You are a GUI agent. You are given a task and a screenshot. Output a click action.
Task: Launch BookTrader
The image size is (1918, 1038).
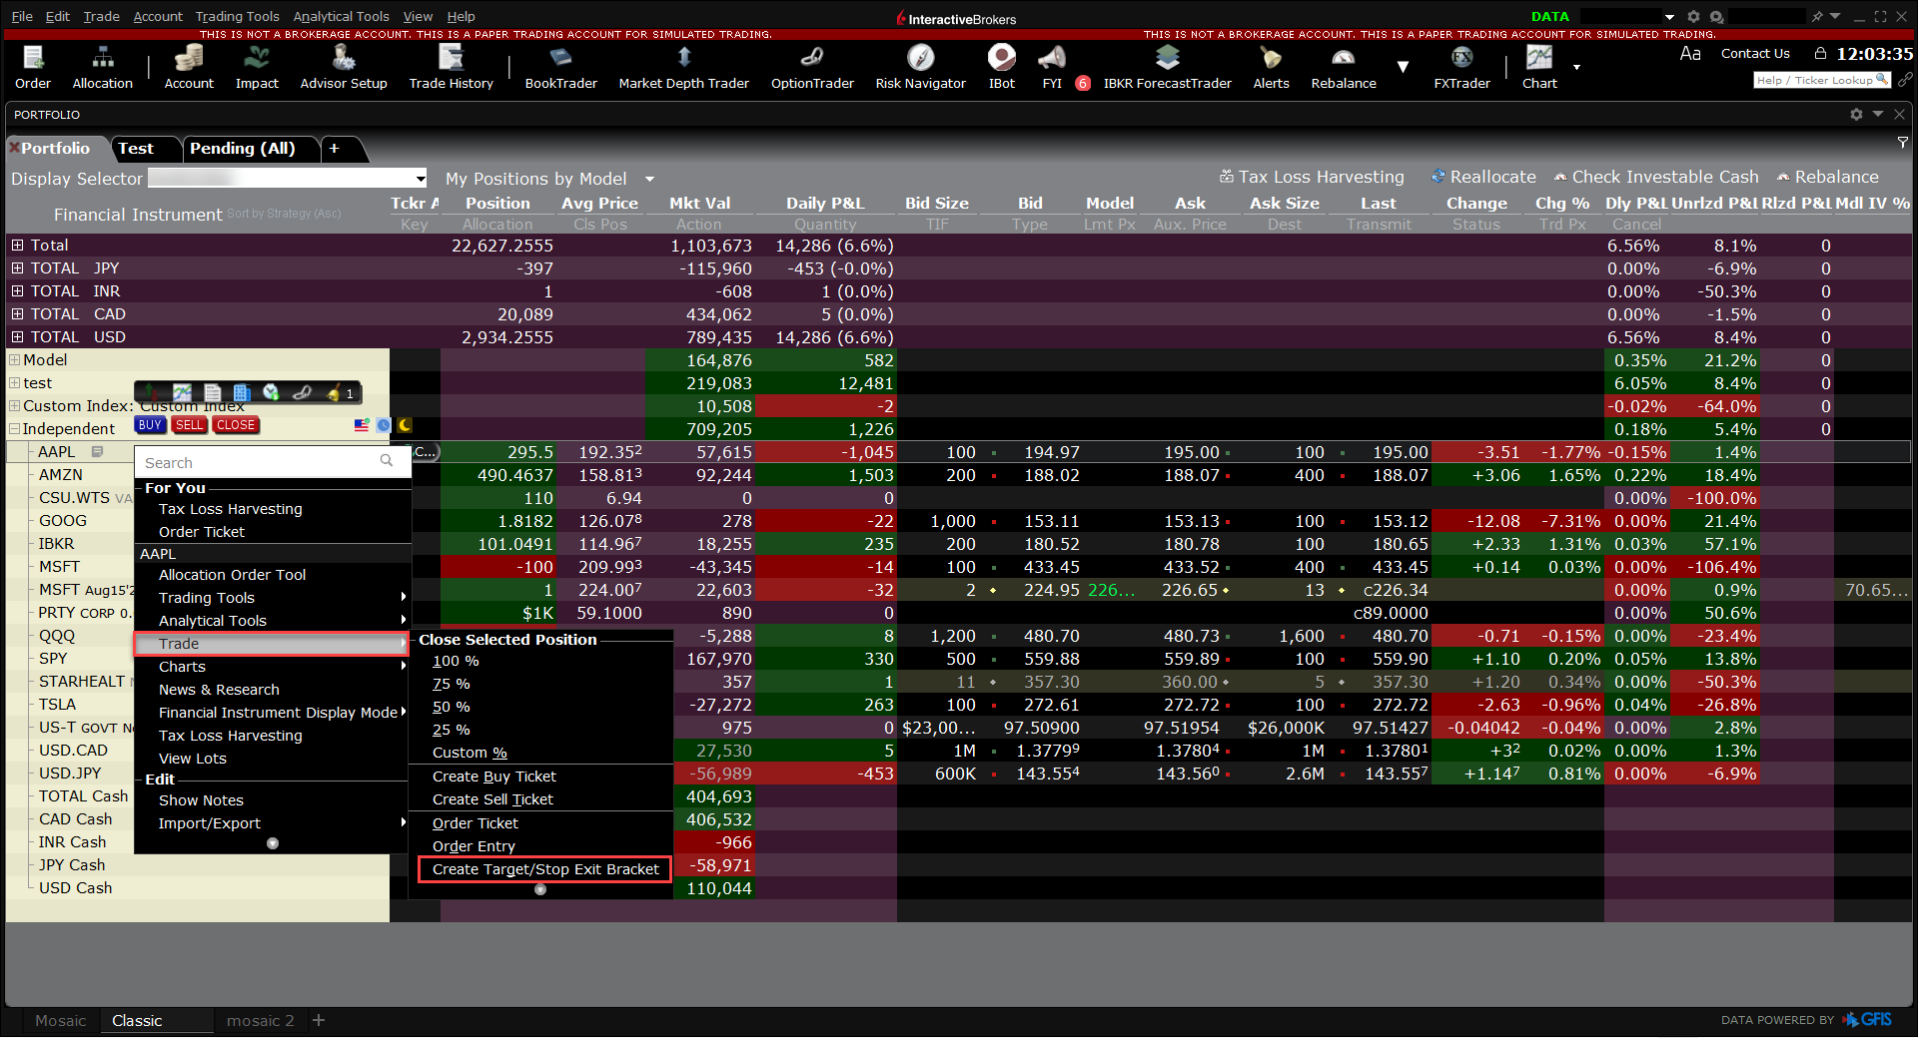click(560, 68)
